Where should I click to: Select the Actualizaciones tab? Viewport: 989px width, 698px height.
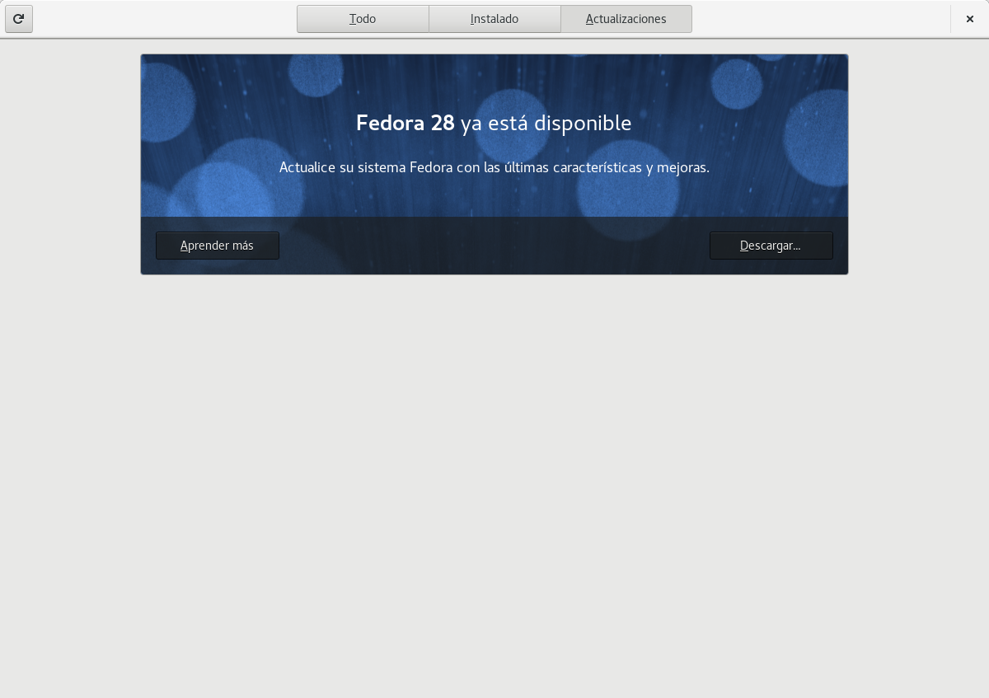coord(626,19)
